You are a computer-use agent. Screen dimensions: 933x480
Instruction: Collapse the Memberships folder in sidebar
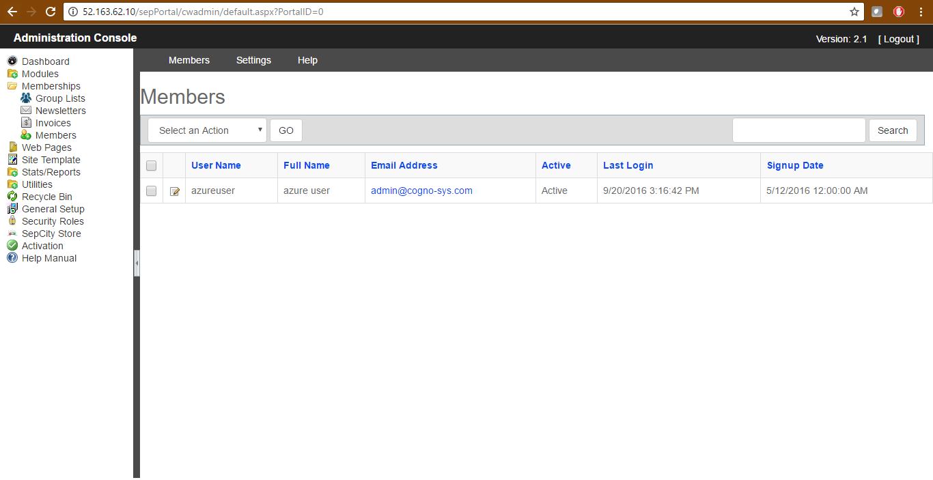coord(12,86)
